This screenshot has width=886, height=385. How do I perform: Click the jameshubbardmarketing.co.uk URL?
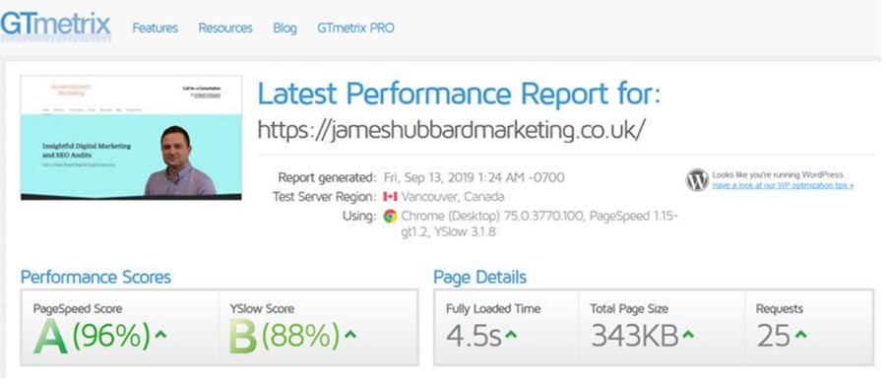pos(451,130)
